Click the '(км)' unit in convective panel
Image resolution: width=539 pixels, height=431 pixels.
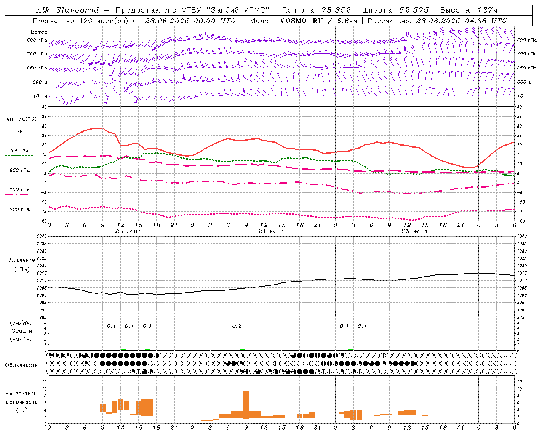click(22, 410)
